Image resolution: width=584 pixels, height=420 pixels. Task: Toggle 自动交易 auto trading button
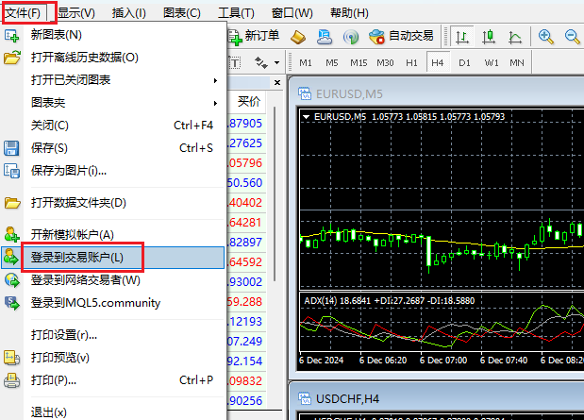coord(401,36)
